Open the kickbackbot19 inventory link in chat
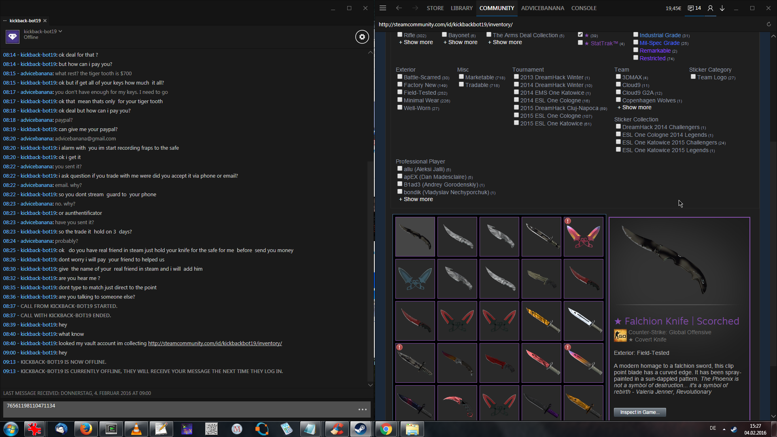Screen dimensions: 777x437 tap(215, 343)
